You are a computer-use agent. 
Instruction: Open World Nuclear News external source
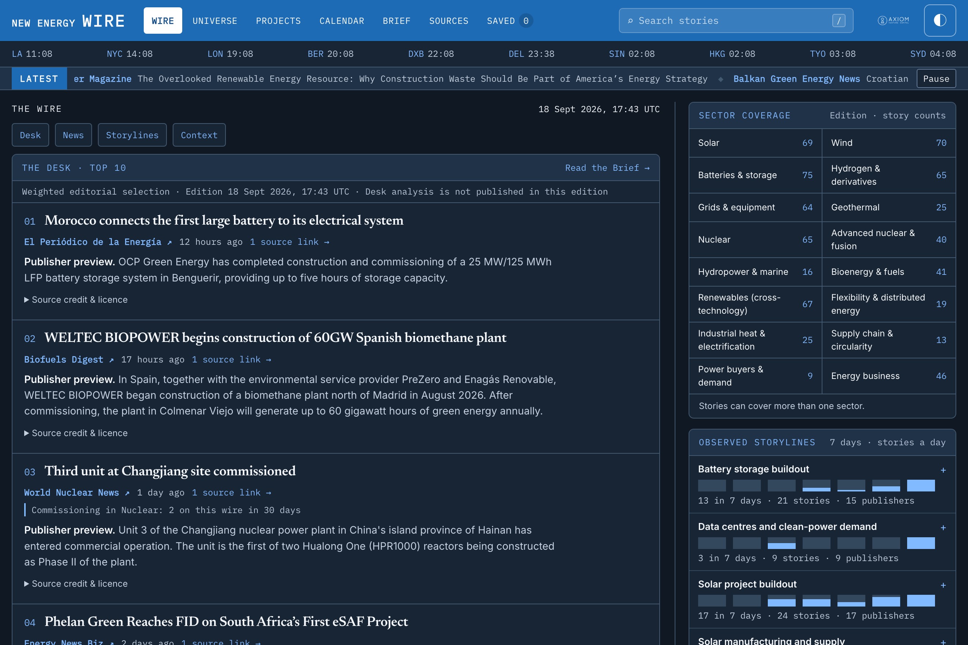point(77,493)
